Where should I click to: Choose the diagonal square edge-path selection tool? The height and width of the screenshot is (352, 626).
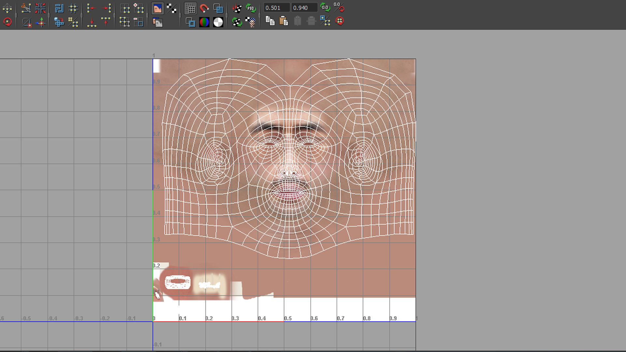click(26, 22)
